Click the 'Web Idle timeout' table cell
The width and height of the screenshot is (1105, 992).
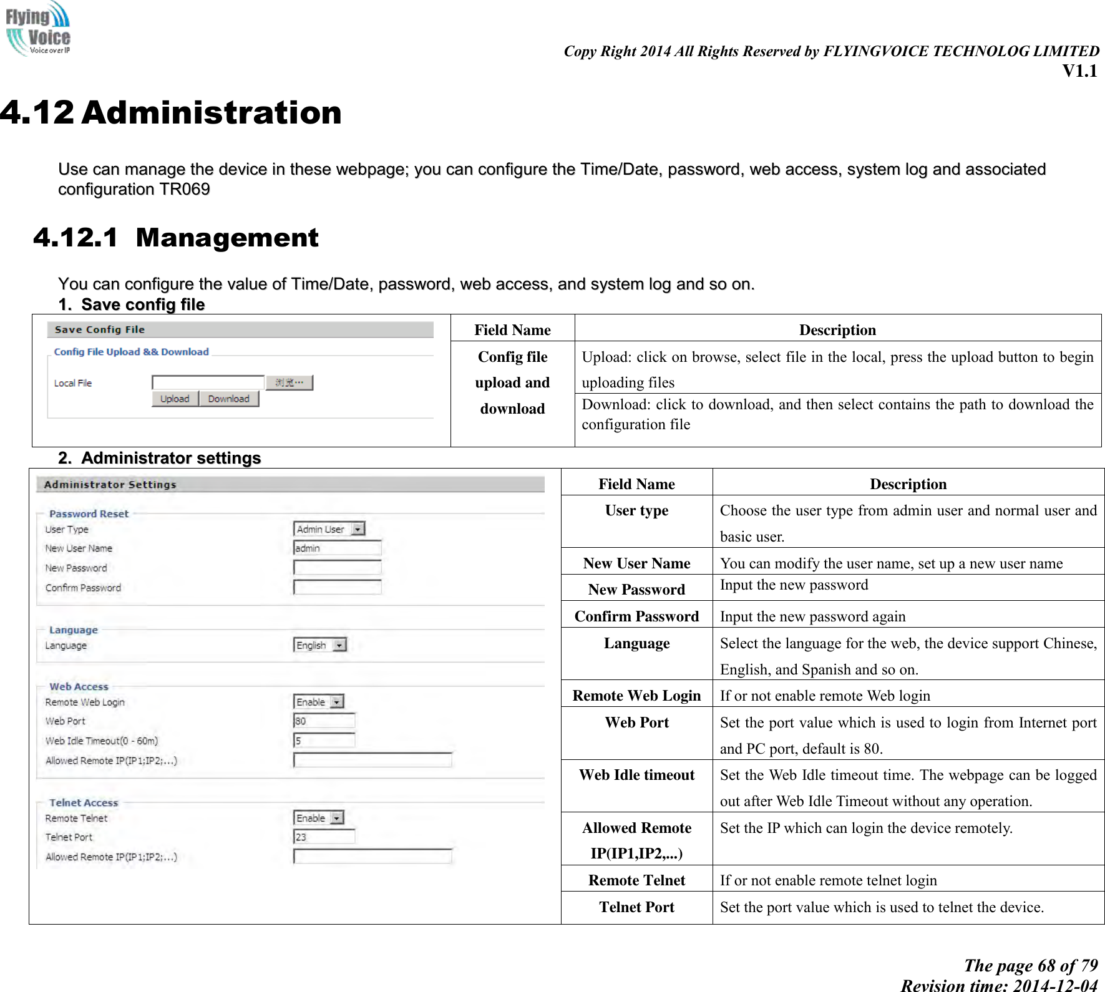pos(636,785)
